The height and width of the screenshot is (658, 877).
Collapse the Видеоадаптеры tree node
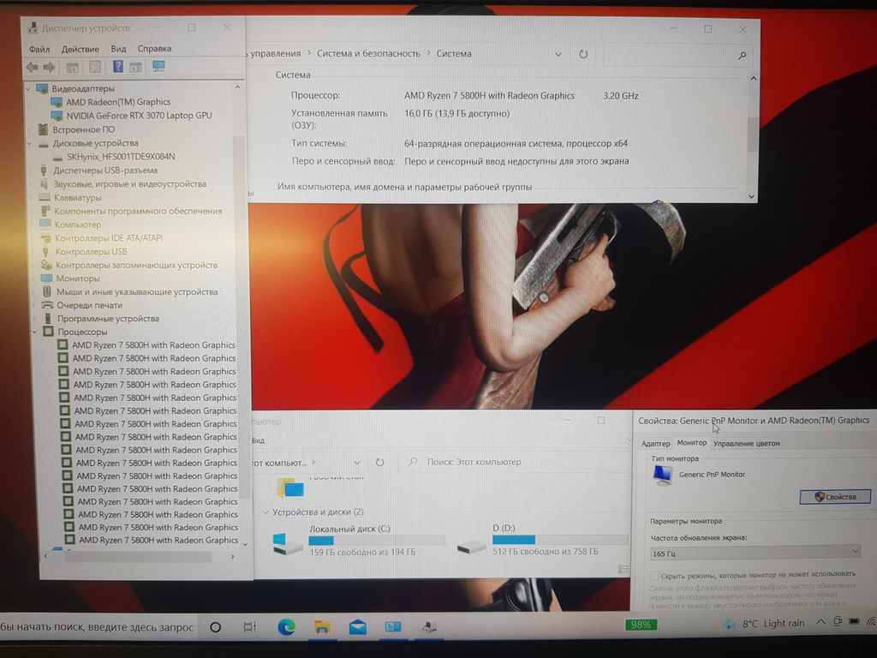[x=30, y=89]
